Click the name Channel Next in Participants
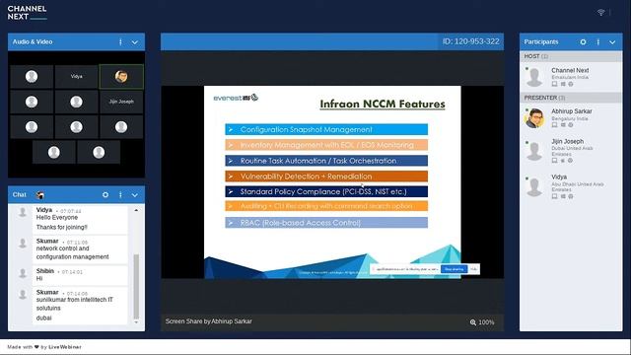631x355 pixels. click(x=570, y=70)
